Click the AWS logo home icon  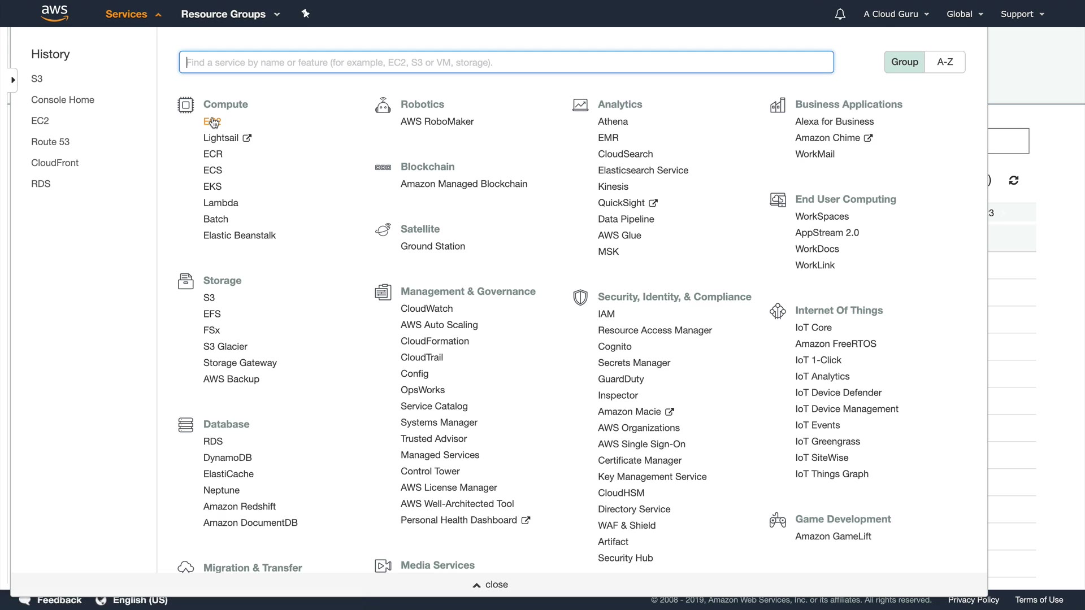point(55,14)
